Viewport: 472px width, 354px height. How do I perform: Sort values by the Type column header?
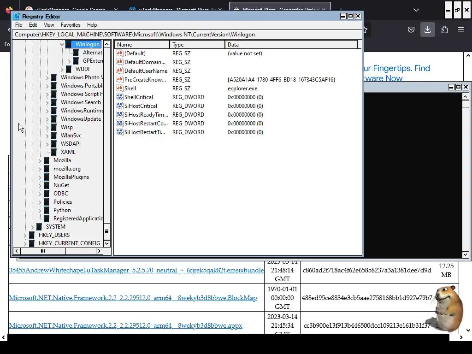(x=197, y=45)
